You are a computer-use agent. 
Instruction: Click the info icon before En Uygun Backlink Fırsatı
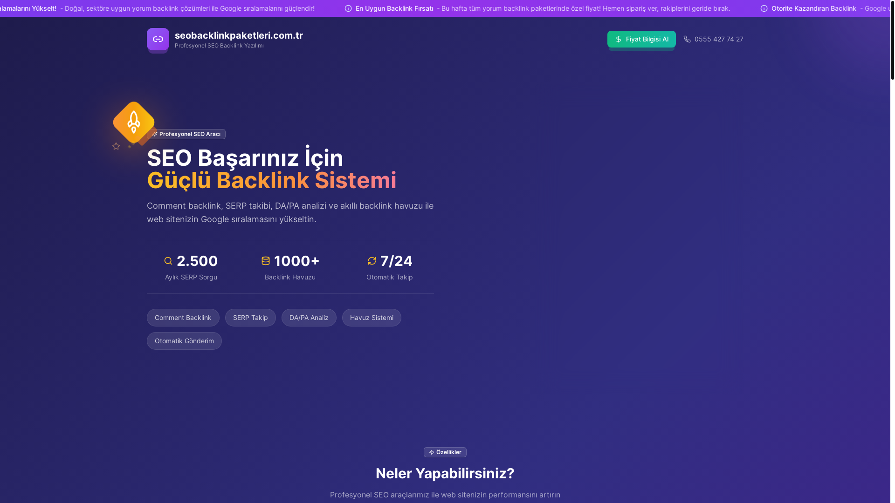tap(348, 8)
